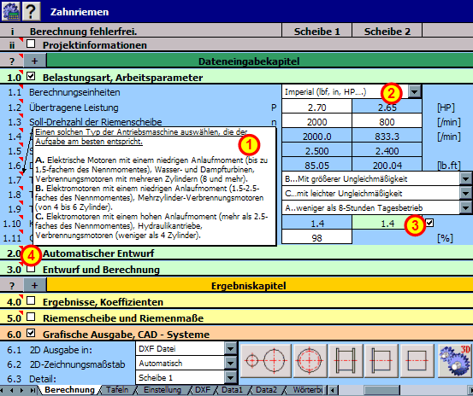
Task: Click 2D Ausgabe in label
Action: click(x=61, y=350)
